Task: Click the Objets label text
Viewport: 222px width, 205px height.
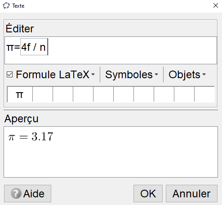Action: pyautogui.click(x=184, y=75)
